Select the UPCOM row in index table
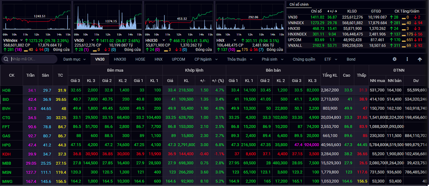Image resolution: width=429 pixels, height=186 pixels. pyautogui.click(x=357, y=40)
